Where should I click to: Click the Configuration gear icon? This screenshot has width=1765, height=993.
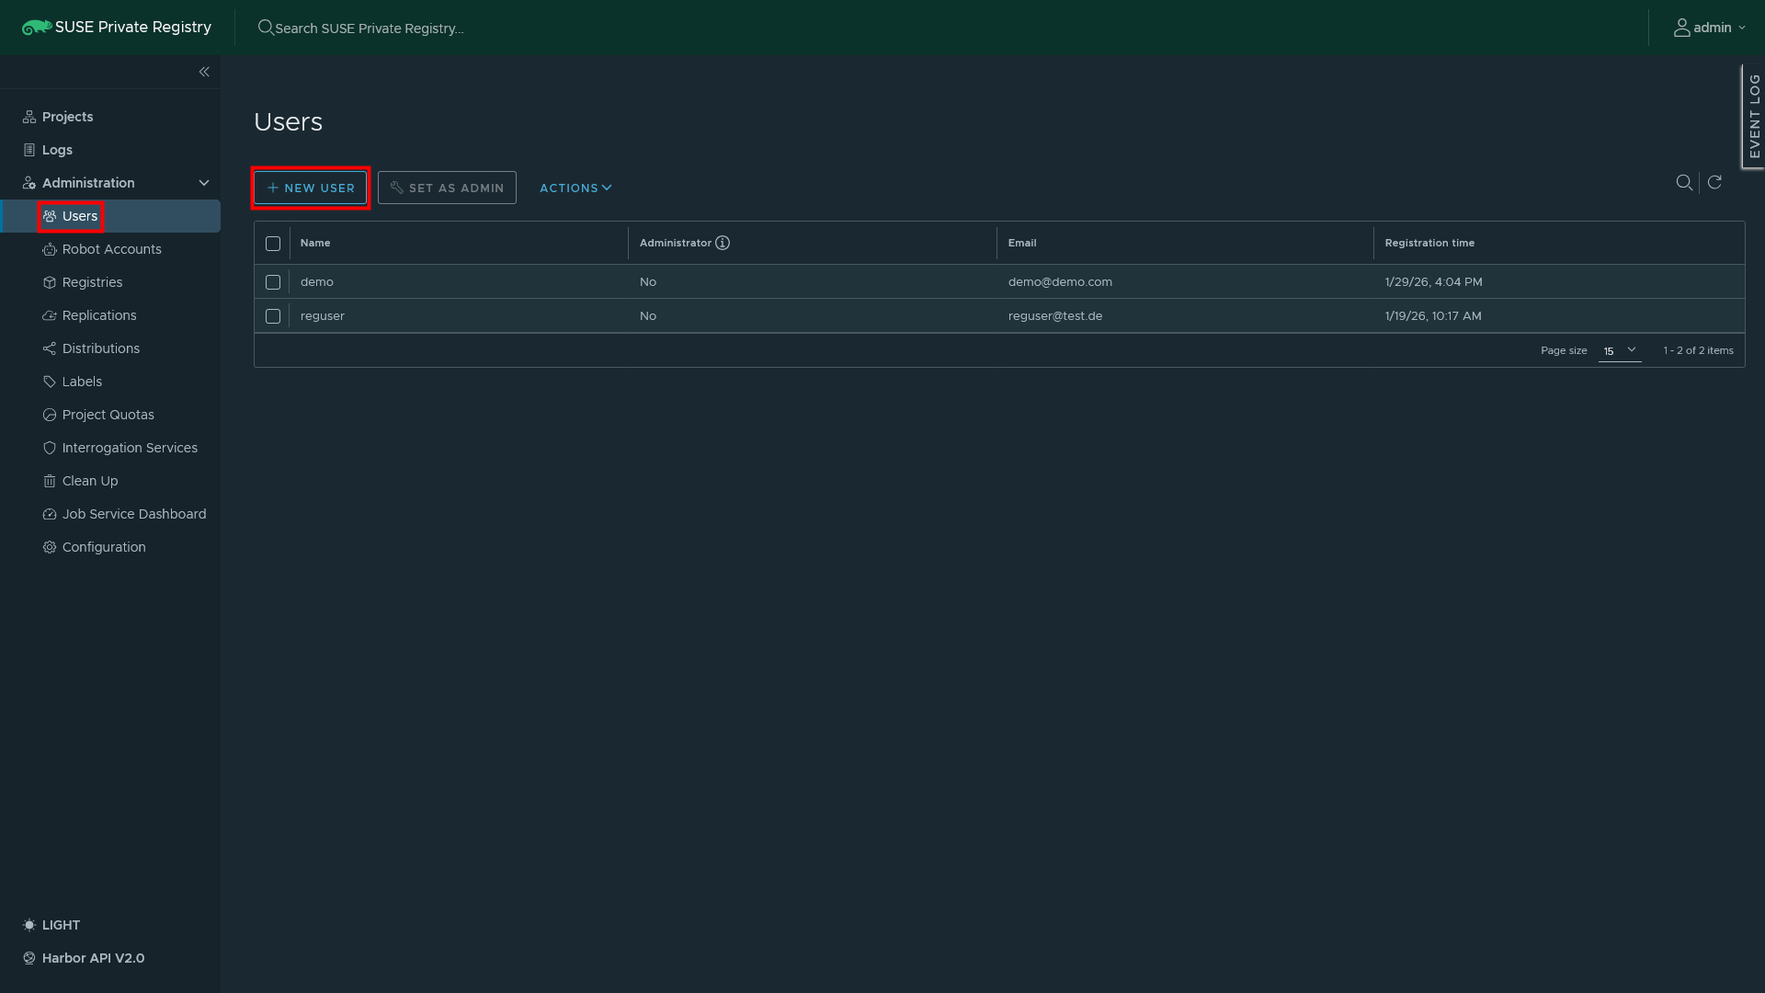50,547
